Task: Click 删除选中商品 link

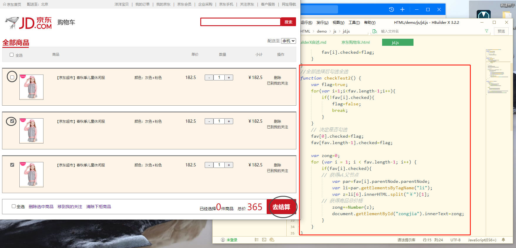Action: (x=41, y=207)
